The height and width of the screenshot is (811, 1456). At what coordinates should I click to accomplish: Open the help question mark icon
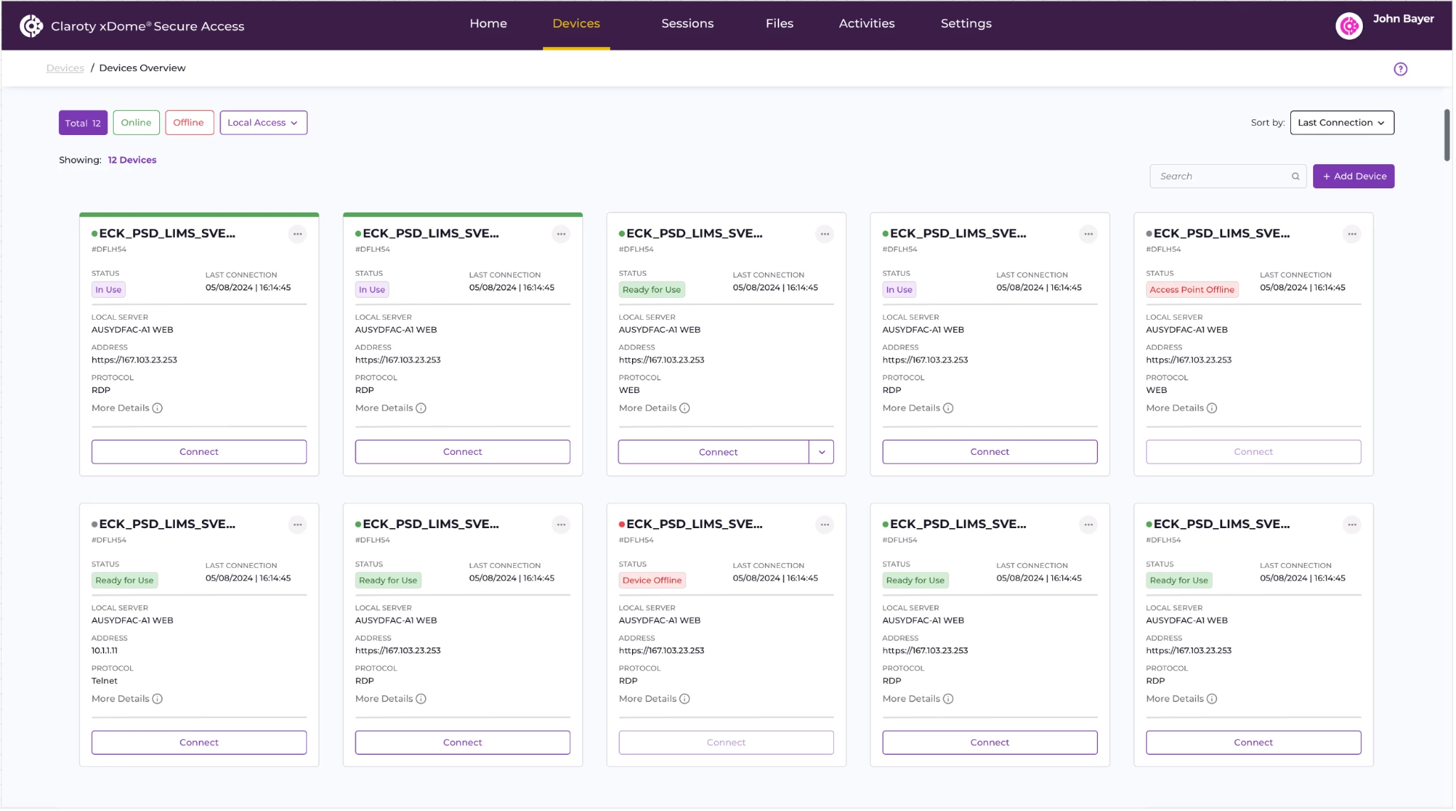(1400, 69)
